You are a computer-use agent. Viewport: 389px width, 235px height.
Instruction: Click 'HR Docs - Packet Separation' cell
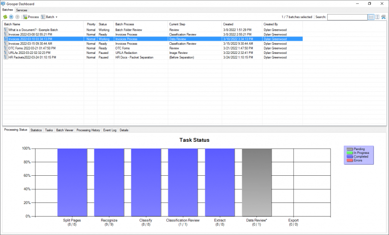tap(134, 57)
